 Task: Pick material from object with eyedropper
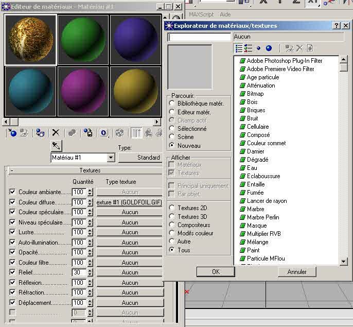pyautogui.click(x=56, y=146)
